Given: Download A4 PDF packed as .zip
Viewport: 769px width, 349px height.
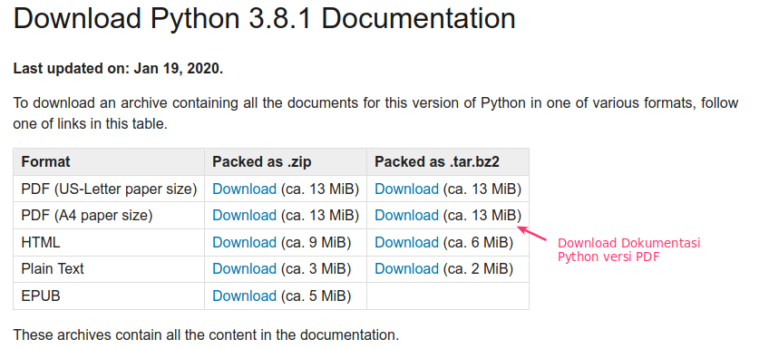Looking at the screenshot, I should [244, 215].
